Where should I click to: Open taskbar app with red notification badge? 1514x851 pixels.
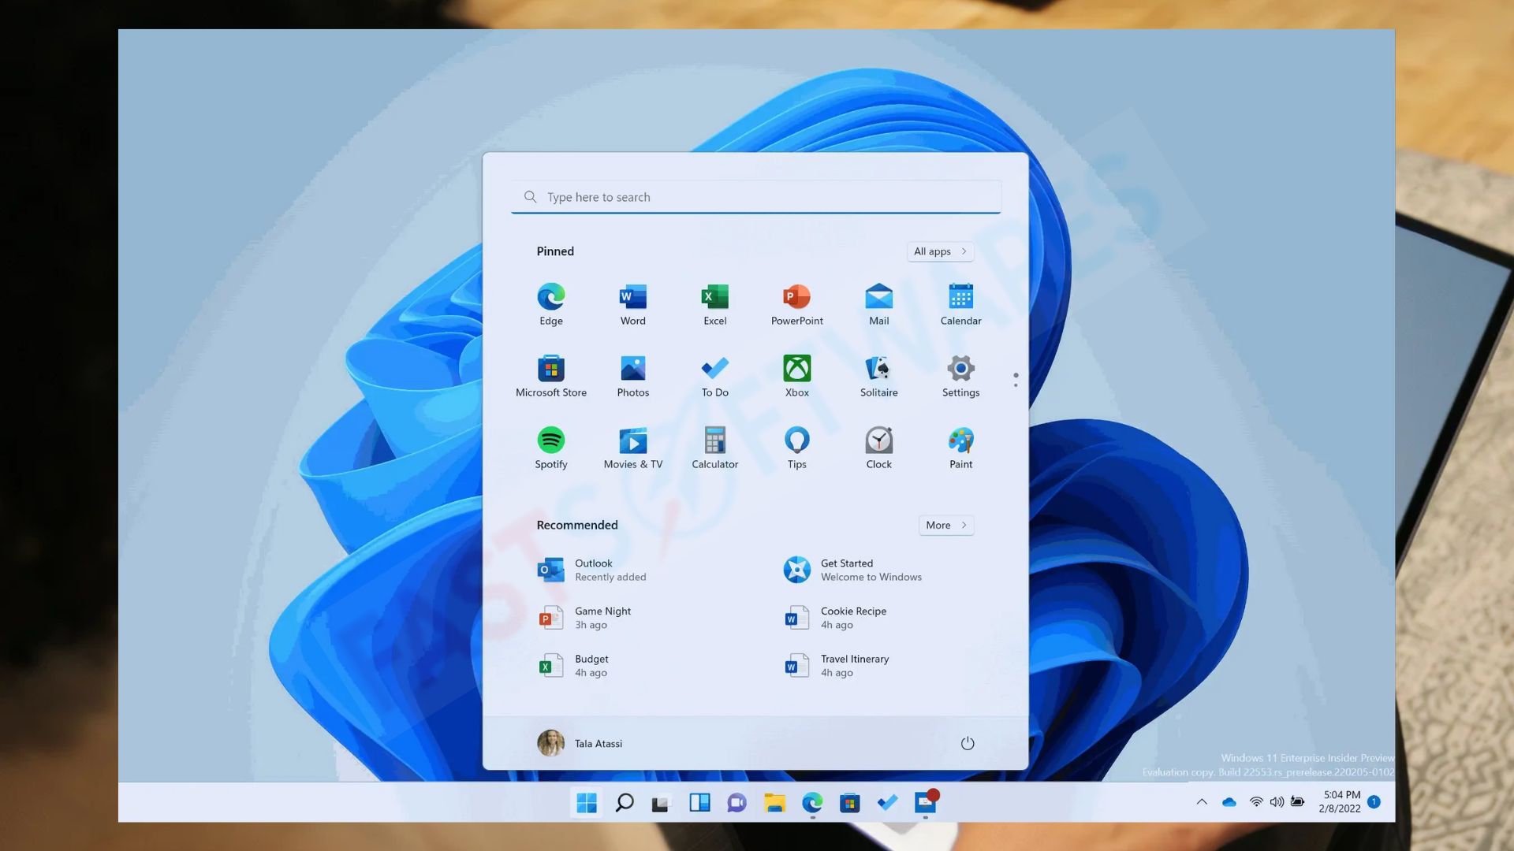point(926,802)
